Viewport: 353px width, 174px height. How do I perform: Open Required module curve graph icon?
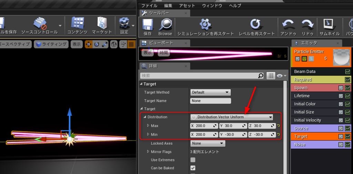click(347, 80)
